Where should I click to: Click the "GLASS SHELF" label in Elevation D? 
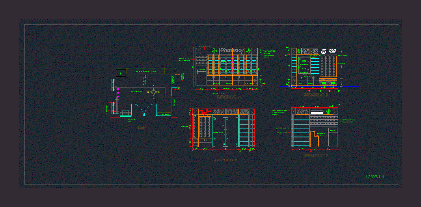(x=282, y=133)
